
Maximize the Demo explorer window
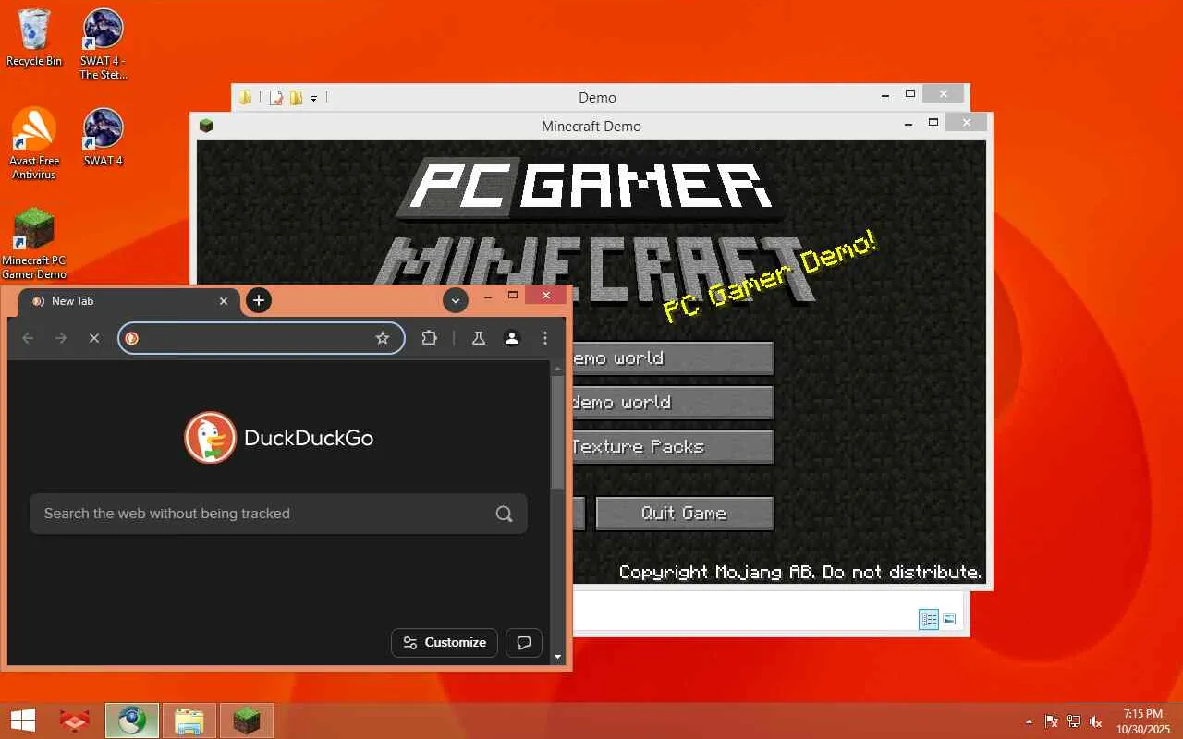click(910, 93)
